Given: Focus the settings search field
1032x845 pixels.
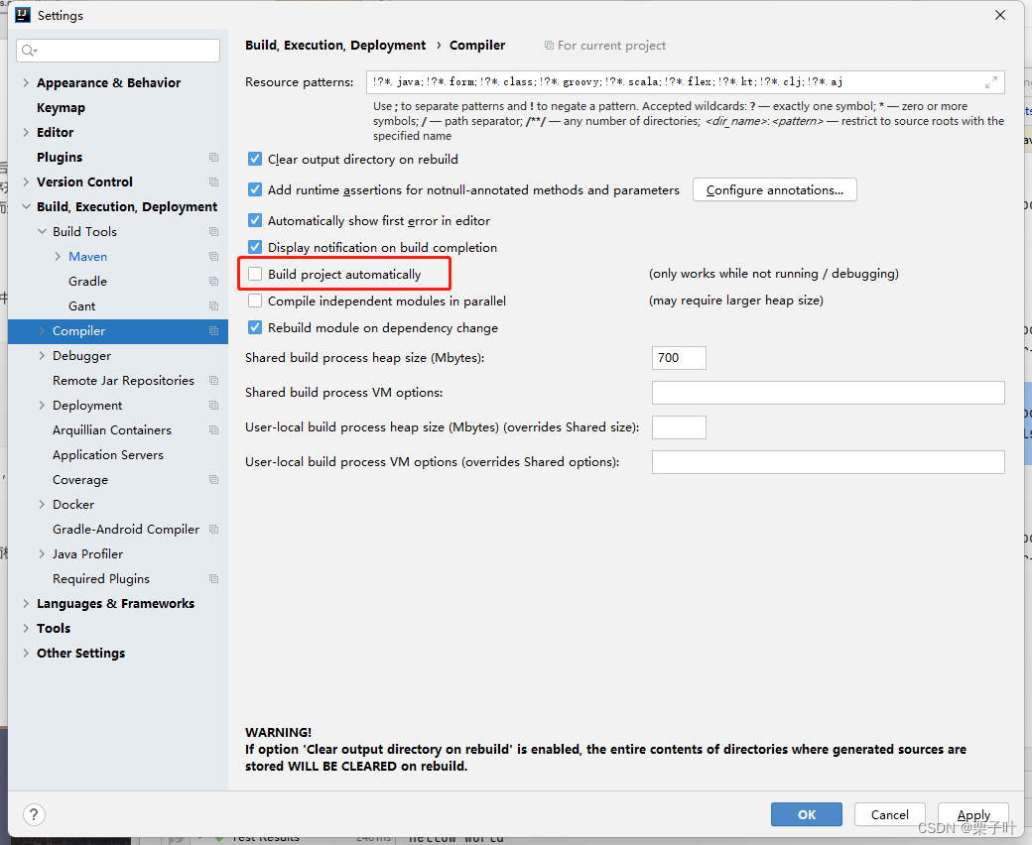Looking at the screenshot, I should 118,51.
